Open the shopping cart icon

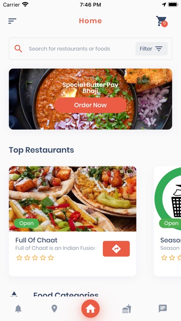click(161, 21)
